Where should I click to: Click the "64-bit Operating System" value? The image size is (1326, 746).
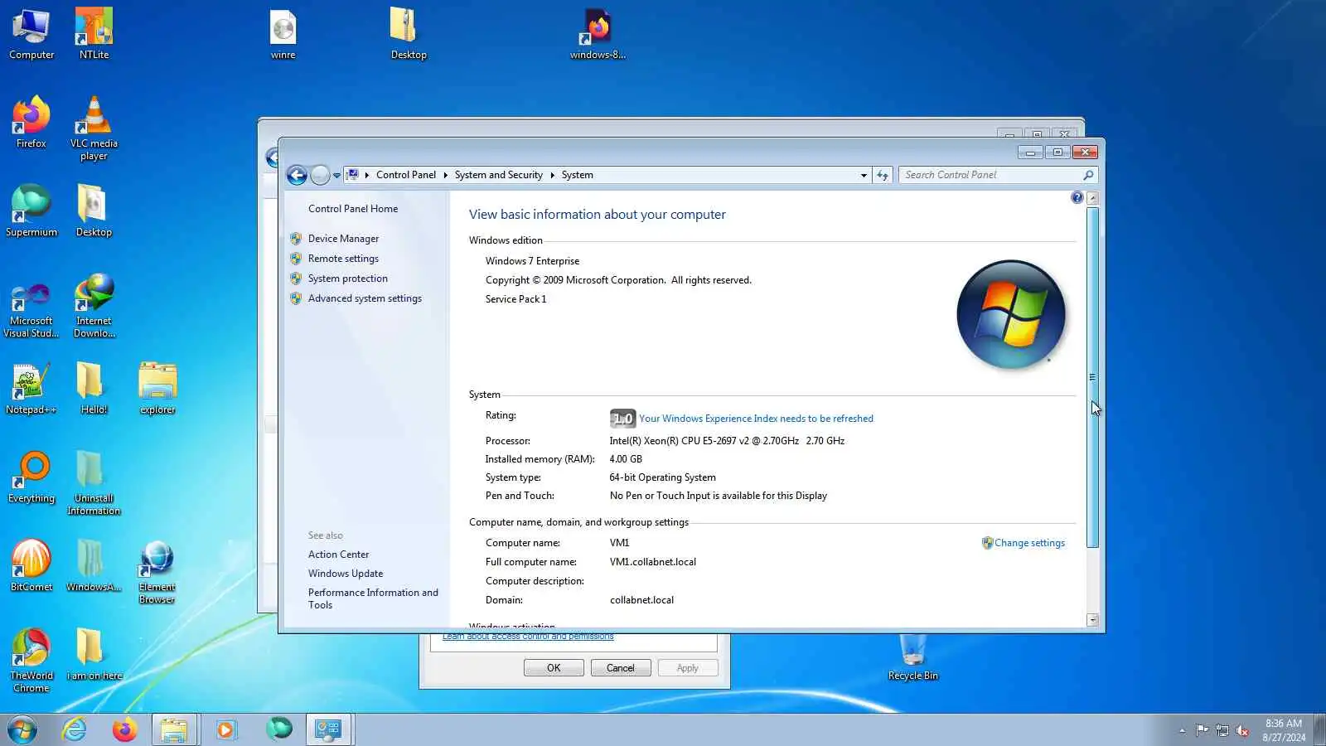662,477
